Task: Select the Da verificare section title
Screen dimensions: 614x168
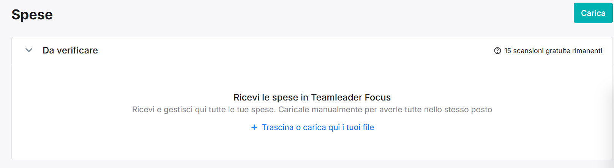Action: click(70, 50)
